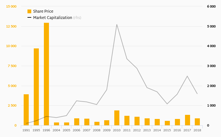Select the 1995 Share Price bar
Screen dimensions: 221x137
[x=36, y=87]
